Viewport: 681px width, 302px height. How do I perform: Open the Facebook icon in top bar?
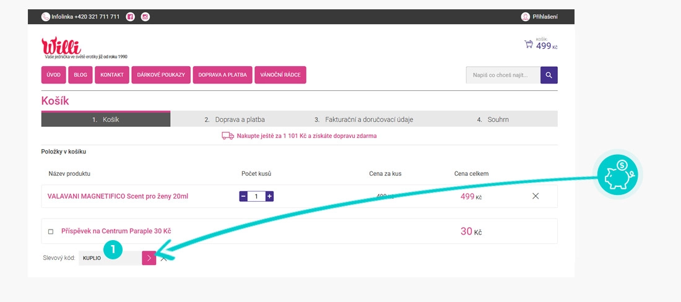point(130,17)
